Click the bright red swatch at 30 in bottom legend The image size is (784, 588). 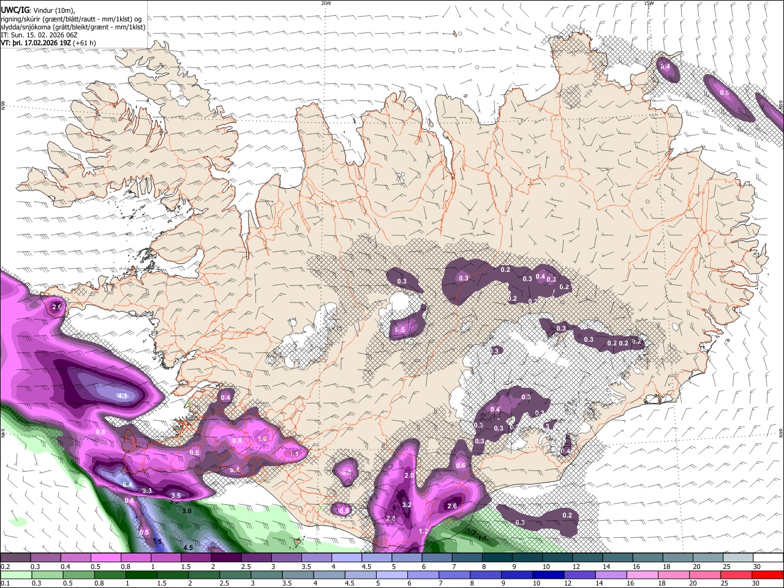pos(768,575)
